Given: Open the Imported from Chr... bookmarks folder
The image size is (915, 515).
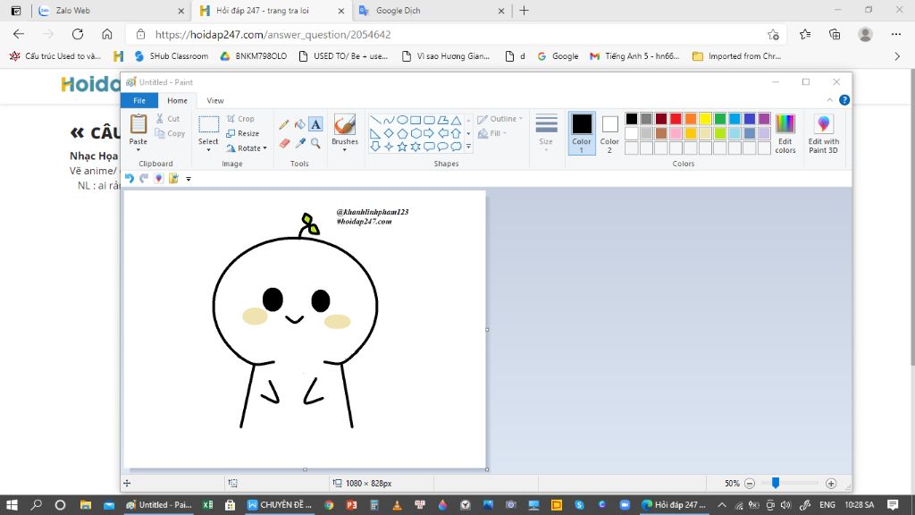Looking at the screenshot, I should (x=736, y=56).
